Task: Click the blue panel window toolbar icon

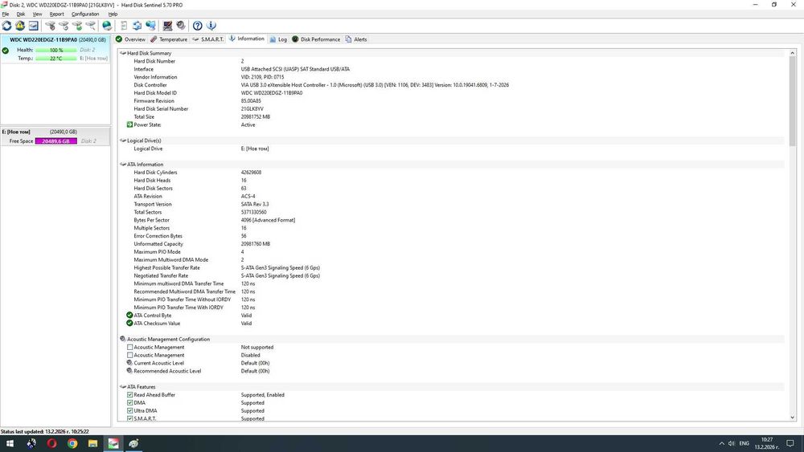Action: [33, 26]
